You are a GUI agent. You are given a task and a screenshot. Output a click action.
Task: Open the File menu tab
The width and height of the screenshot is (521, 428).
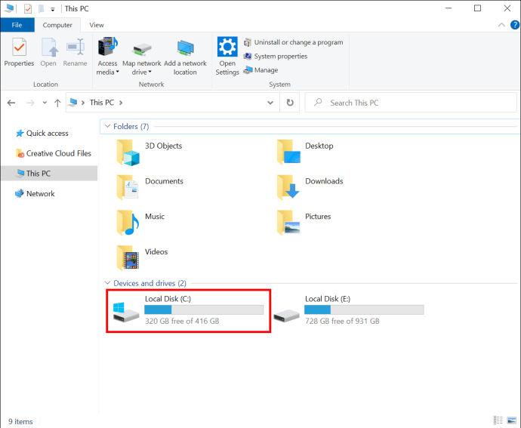pyautogui.click(x=17, y=25)
